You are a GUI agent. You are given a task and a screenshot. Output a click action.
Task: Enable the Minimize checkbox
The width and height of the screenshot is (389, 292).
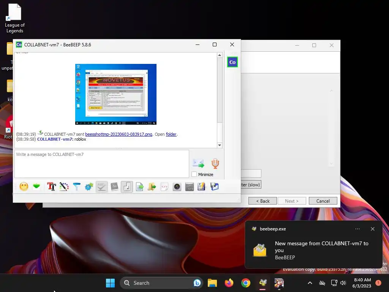194,174
